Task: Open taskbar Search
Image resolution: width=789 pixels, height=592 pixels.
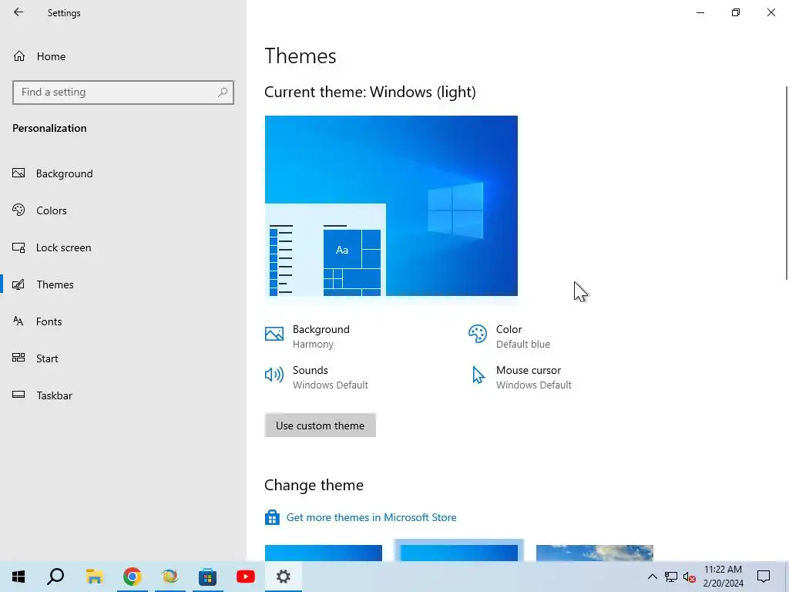Action: [55, 577]
